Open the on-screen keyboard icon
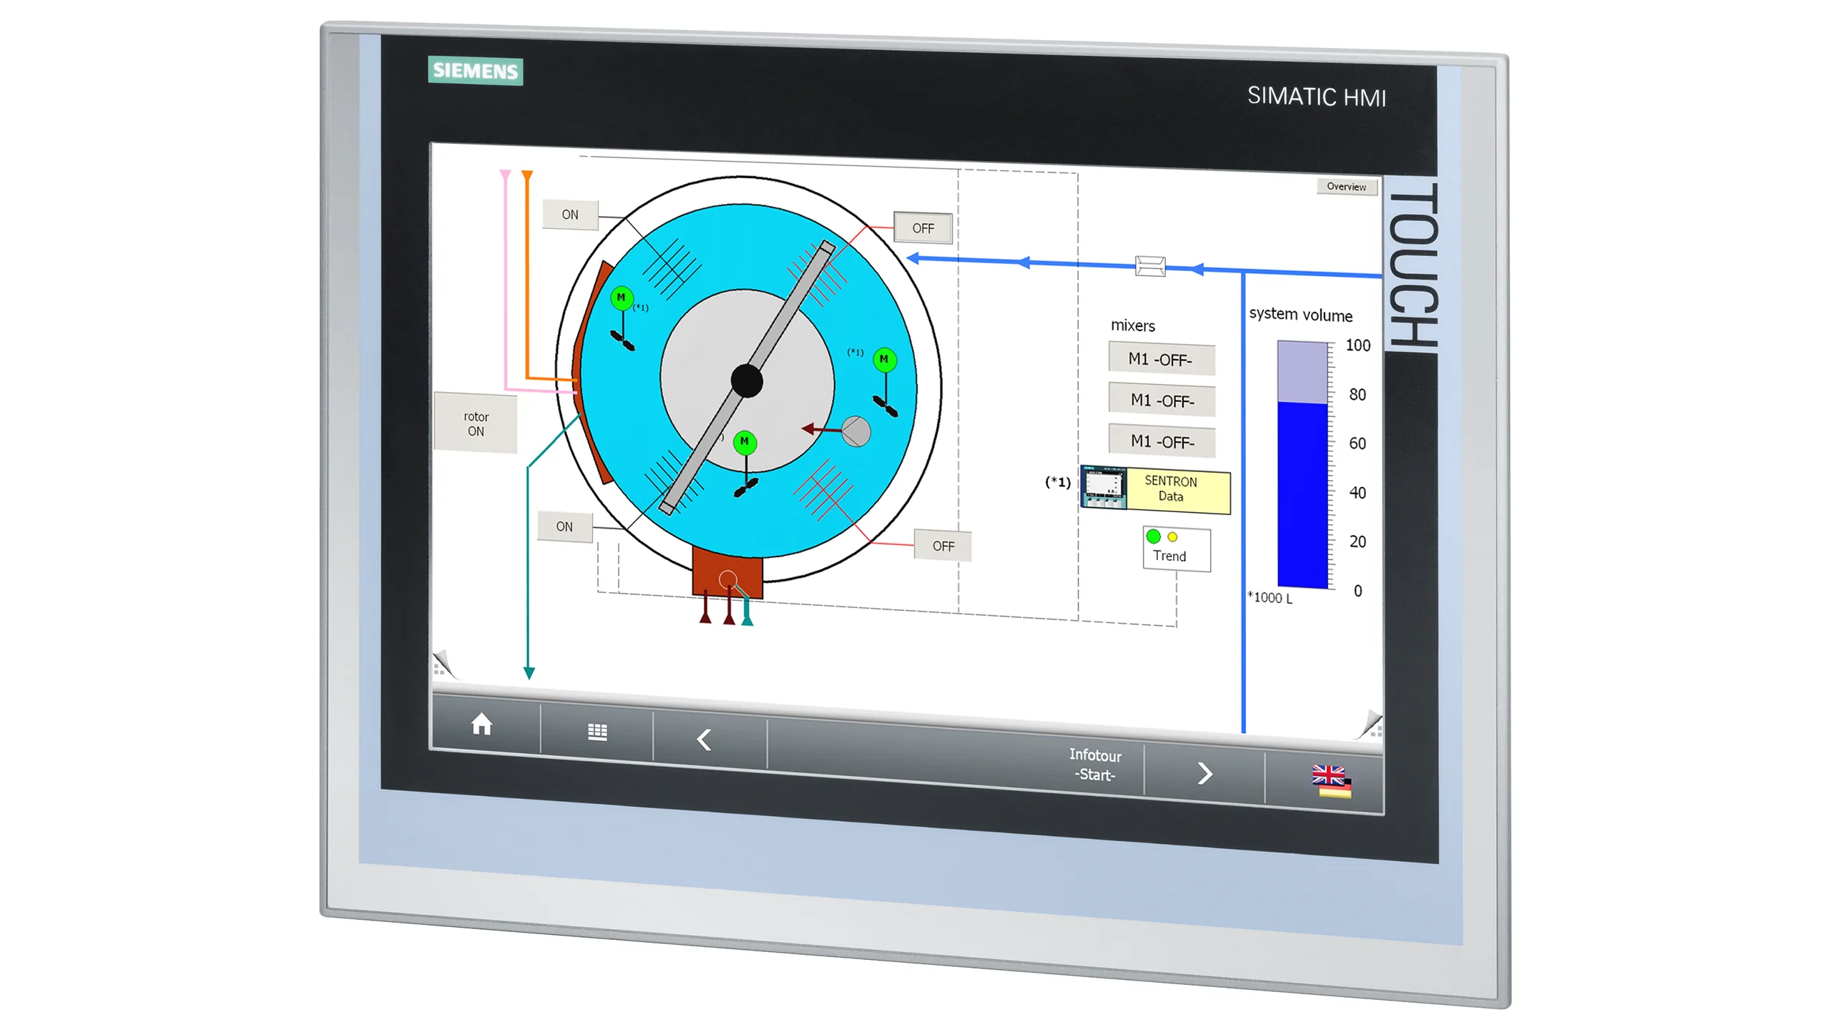The image size is (1831, 1030). point(598,732)
